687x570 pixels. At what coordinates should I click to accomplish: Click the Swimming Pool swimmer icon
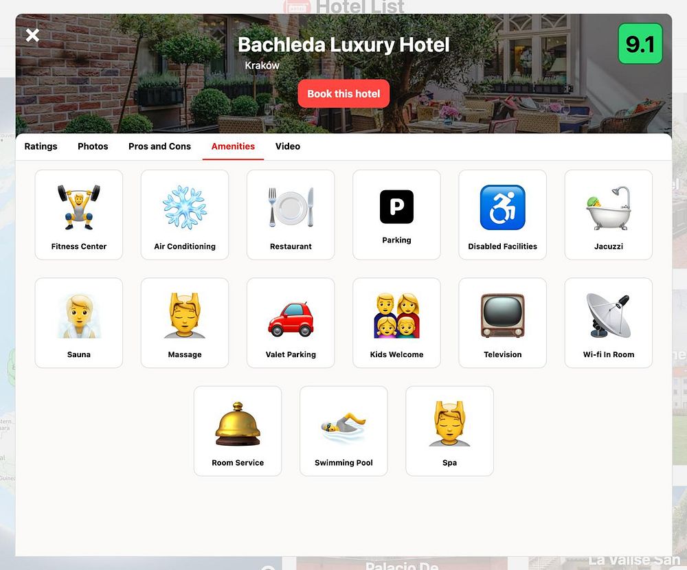pyautogui.click(x=343, y=425)
